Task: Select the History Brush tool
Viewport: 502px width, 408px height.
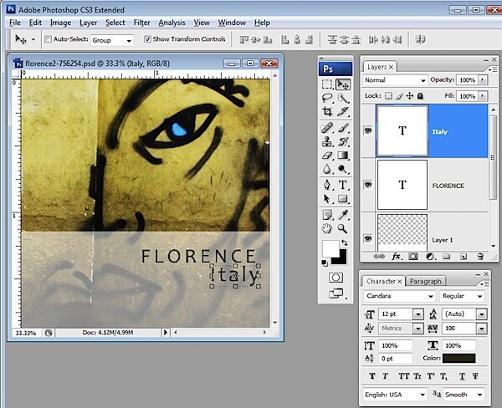Action: tap(342, 141)
